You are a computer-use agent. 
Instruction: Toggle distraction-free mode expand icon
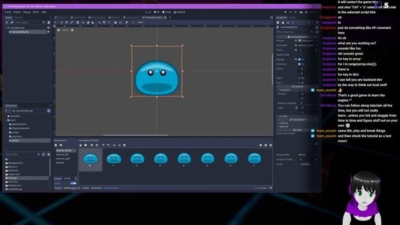click(x=271, y=17)
